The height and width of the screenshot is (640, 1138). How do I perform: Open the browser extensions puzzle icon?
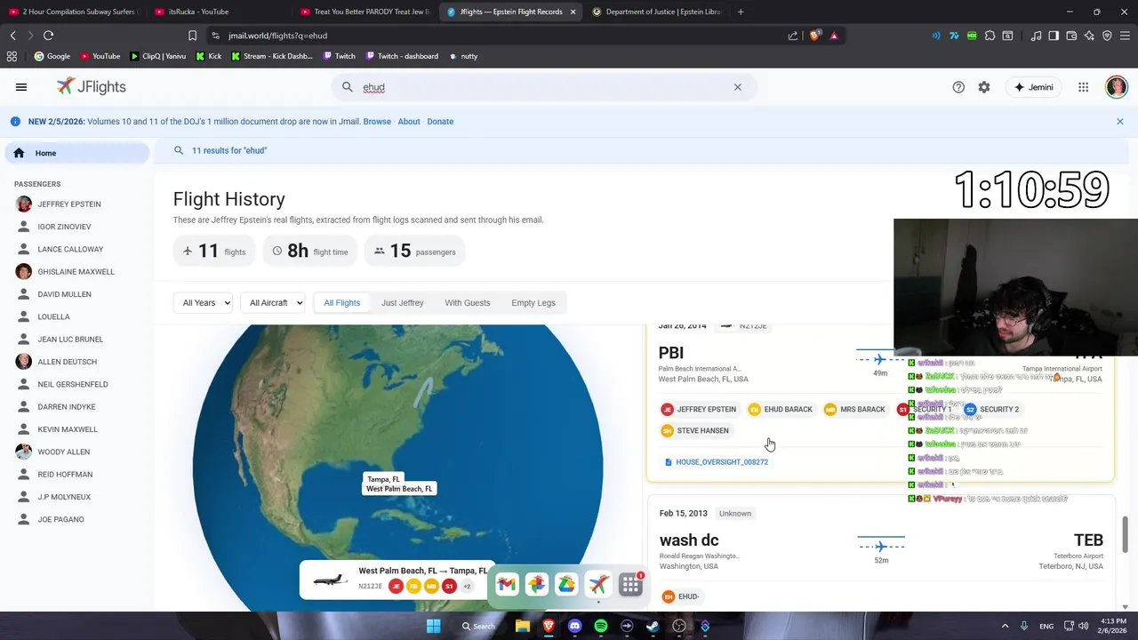click(x=990, y=36)
